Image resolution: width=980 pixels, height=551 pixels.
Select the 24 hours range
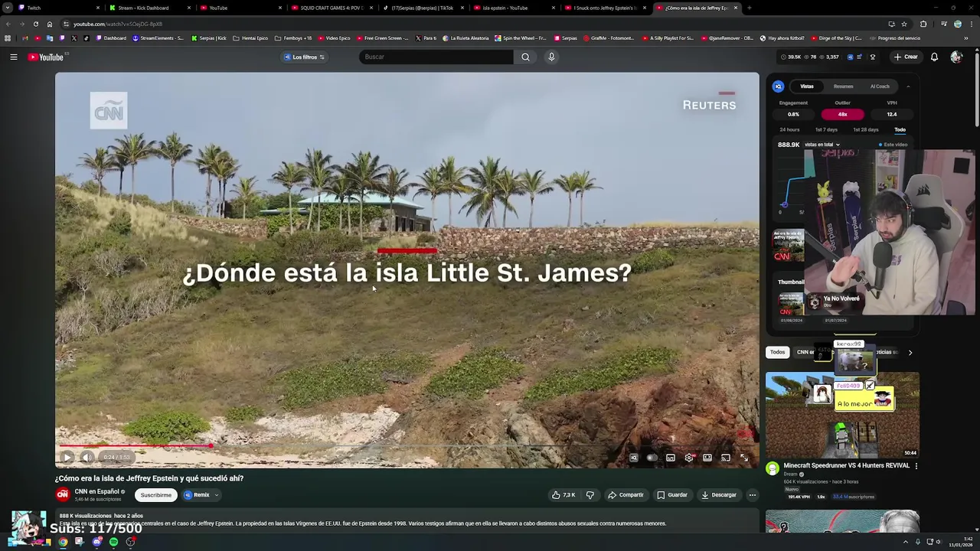coord(789,130)
